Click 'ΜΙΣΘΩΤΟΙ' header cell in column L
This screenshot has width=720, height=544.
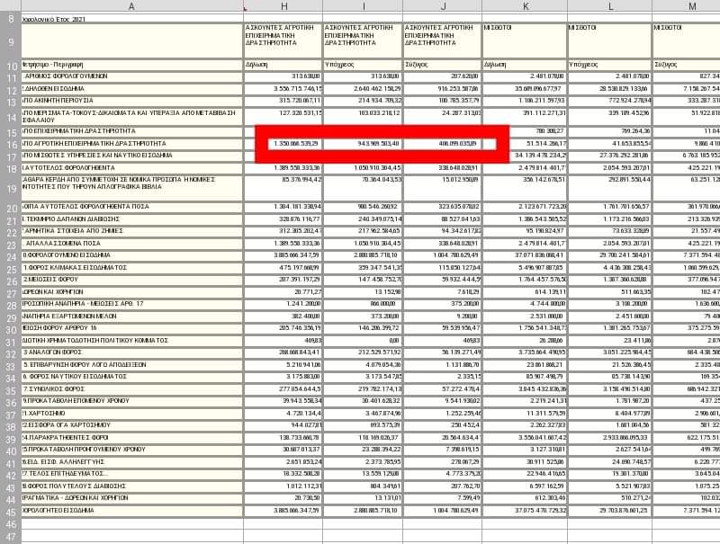pyautogui.click(x=610, y=40)
